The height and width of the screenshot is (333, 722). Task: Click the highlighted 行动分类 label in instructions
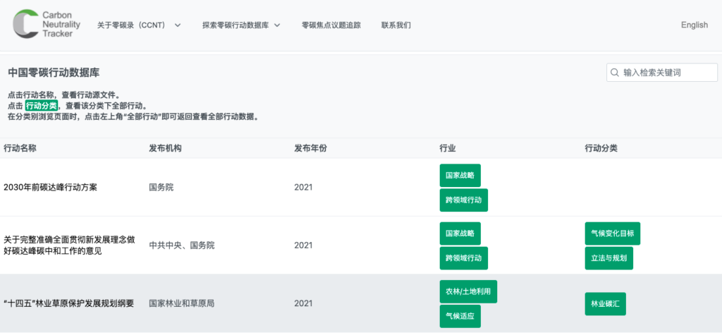tap(42, 106)
